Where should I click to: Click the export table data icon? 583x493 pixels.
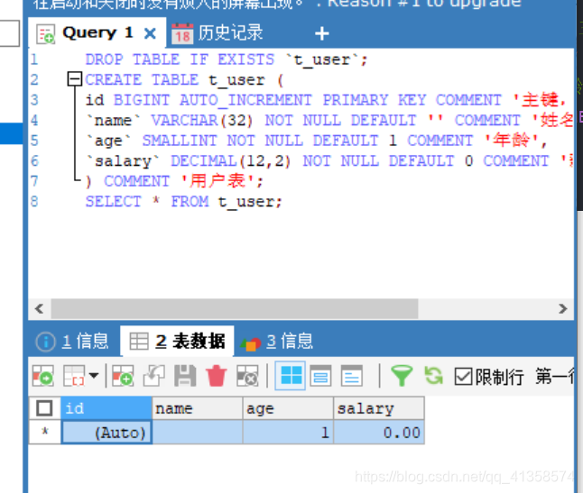coord(43,376)
